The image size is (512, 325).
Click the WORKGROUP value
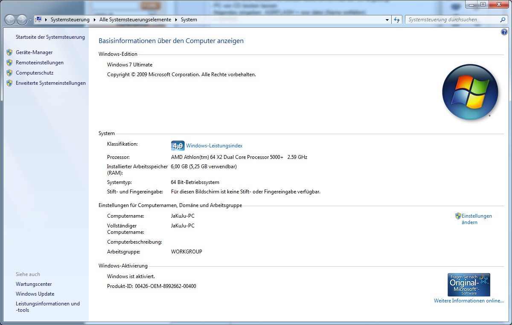point(186,252)
